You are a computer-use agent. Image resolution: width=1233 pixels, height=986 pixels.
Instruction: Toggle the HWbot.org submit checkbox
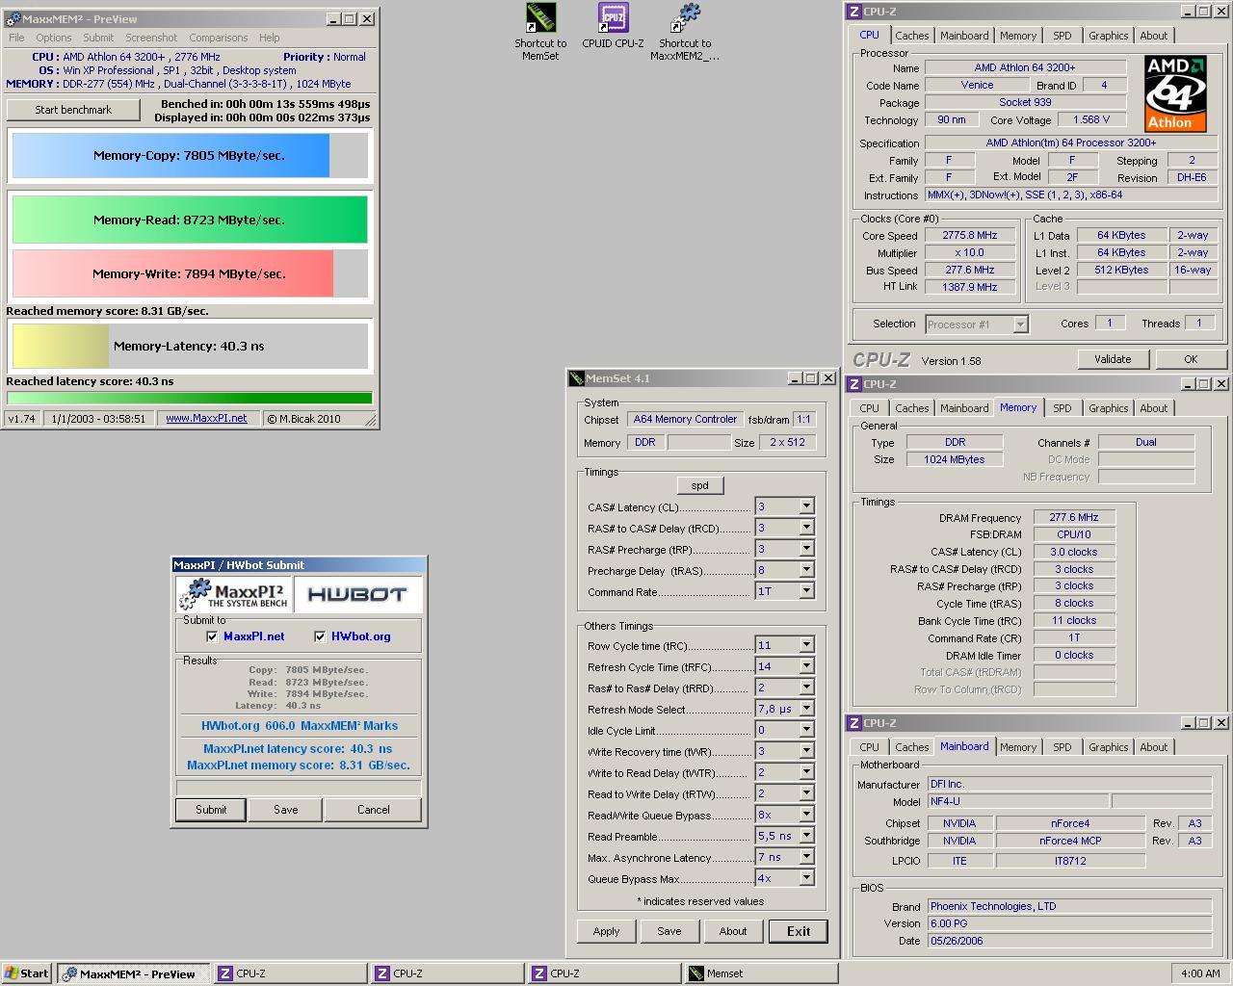click(x=320, y=636)
